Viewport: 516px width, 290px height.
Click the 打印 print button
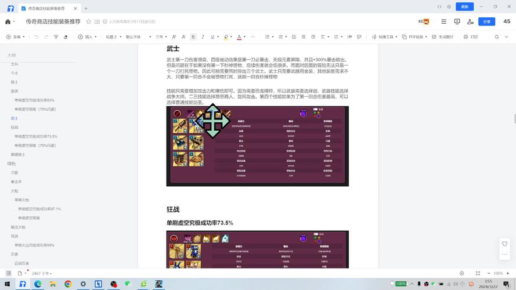pos(471,37)
